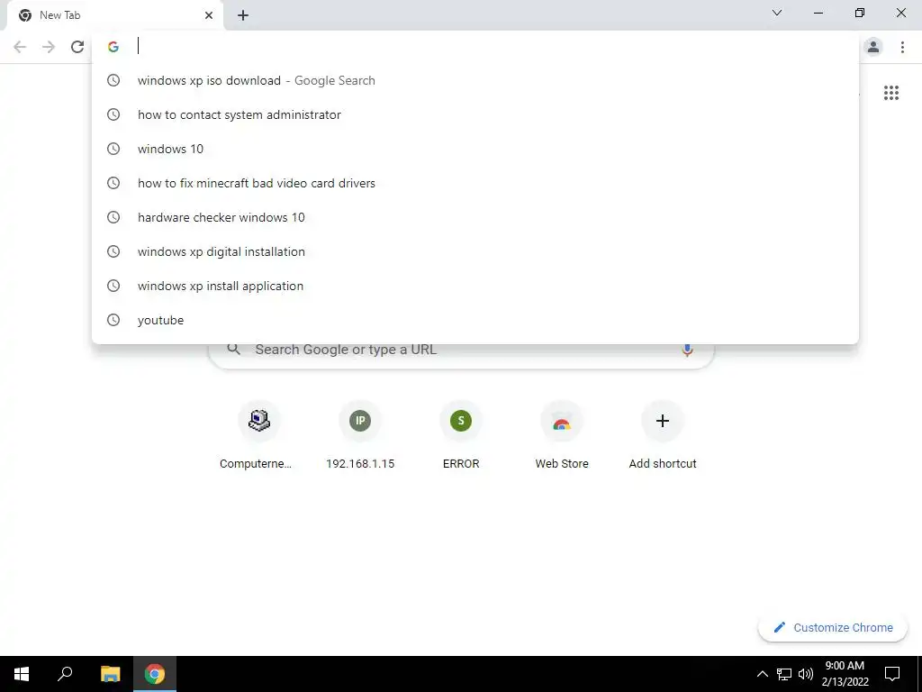Open the Windows Start menu
Viewport: 922px width, 692px height.
pos(22,674)
